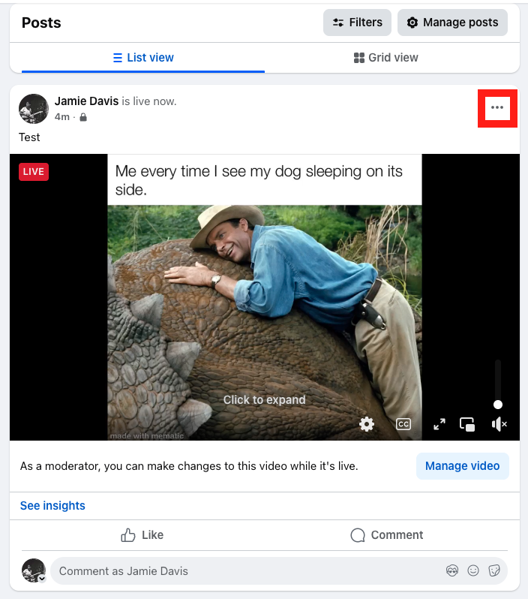Screen dimensions: 528x599
Task: Click the 'Posts' heading
Action: (41, 23)
